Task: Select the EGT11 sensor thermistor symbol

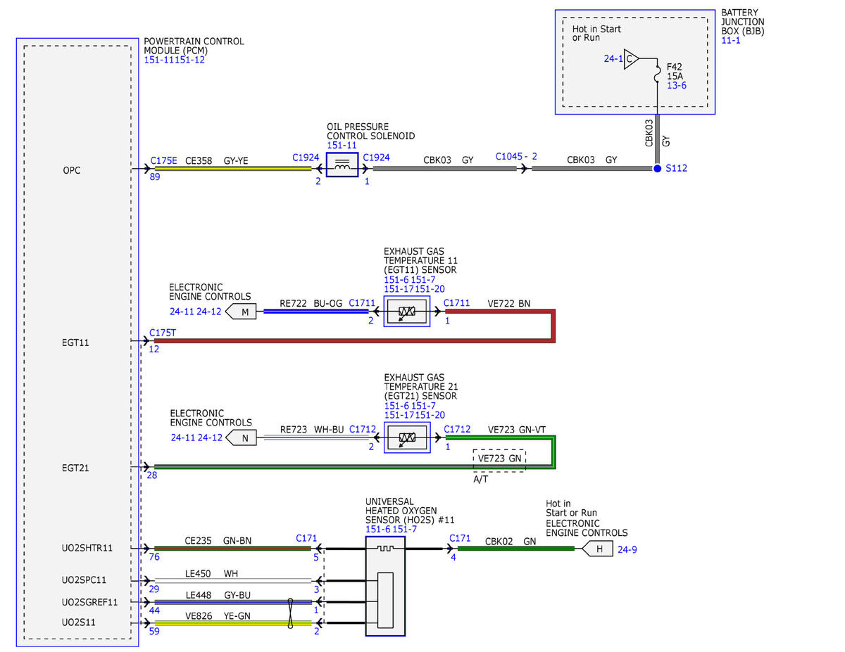Action: [407, 312]
